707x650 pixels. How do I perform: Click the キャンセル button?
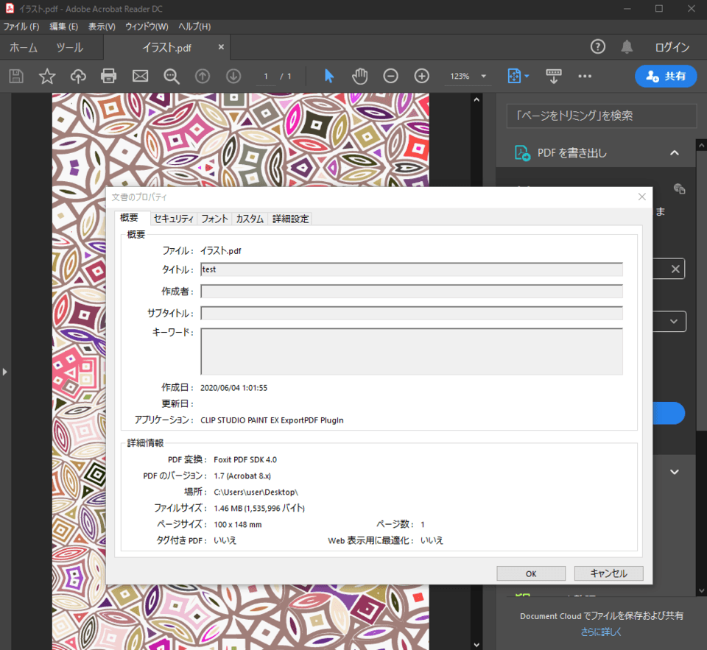pyautogui.click(x=608, y=573)
